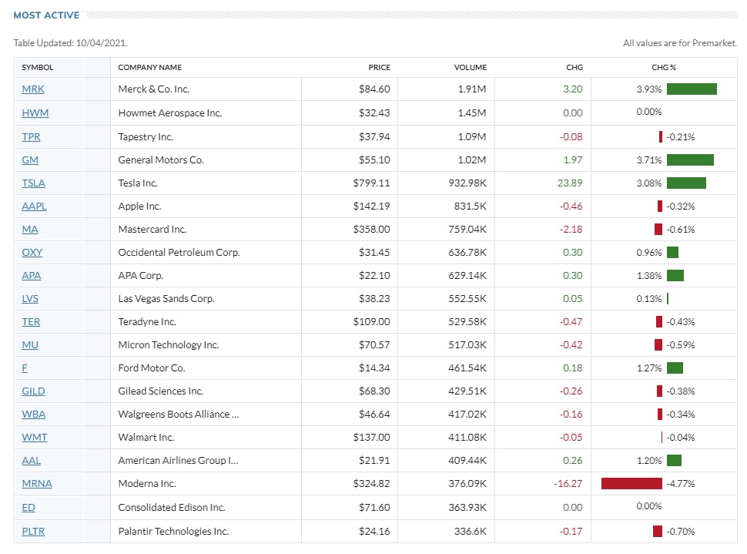Select the Occidental Petroleum Corp. name

tap(179, 253)
